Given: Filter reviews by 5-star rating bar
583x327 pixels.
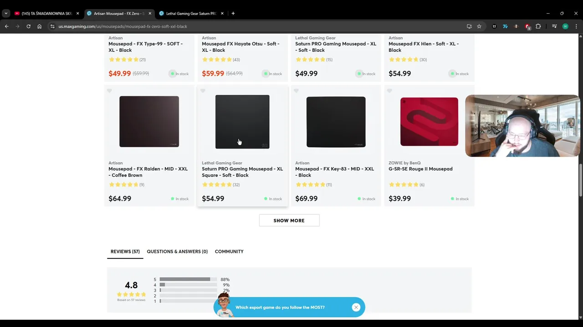Looking at the screenshot, I should pyautogui.click(x=188, y=279).
